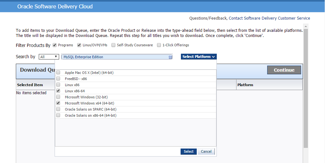This screenshot has height=163, width=325.
Task: Open Contact Software Delivery Customer Service link
Action: pos(269,18)
